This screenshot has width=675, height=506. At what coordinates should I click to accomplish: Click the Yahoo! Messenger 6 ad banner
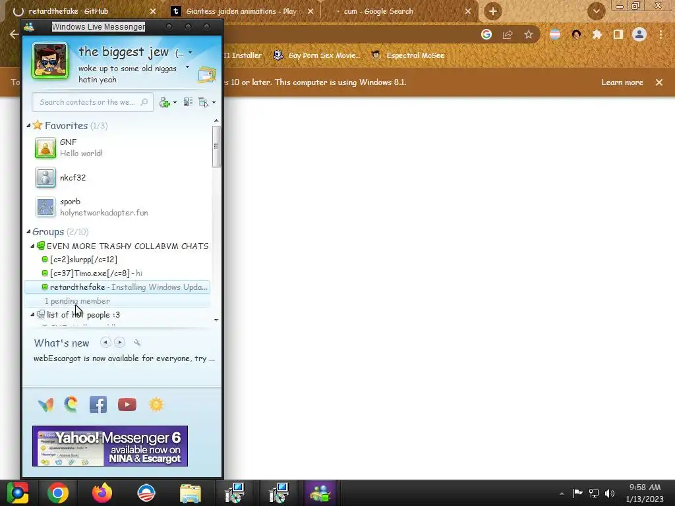(110, 446)
